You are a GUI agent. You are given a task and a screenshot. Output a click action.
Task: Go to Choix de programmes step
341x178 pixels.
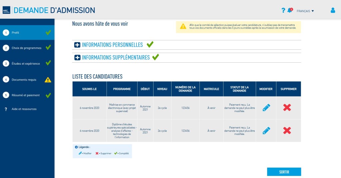26,48
